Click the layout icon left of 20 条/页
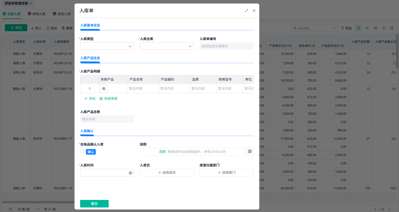Viewport: 399px width, 212px height. click(10, 209)
